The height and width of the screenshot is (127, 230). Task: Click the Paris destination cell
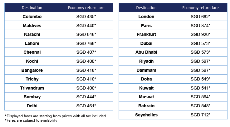[x=146, y=26]
